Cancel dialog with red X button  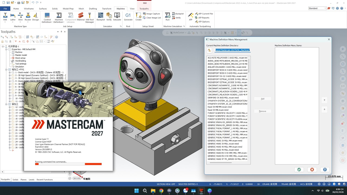[x=312, y=170]
